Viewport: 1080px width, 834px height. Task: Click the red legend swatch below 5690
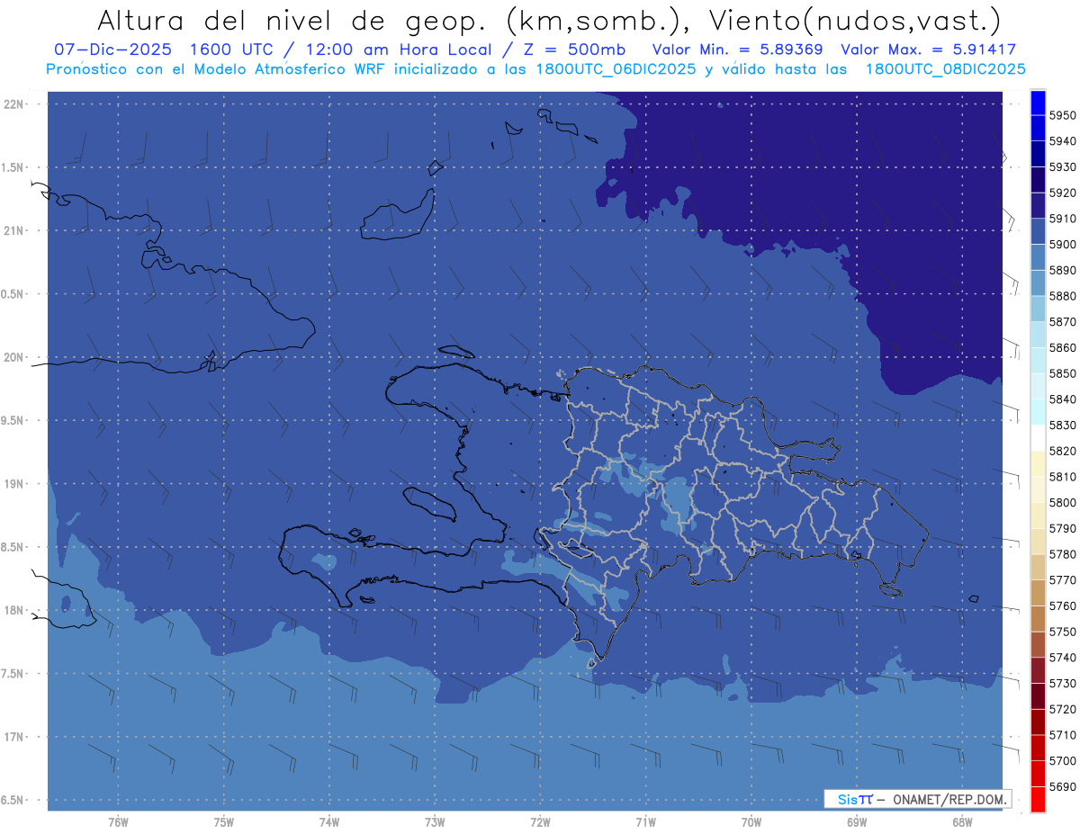click(1038, 799)
